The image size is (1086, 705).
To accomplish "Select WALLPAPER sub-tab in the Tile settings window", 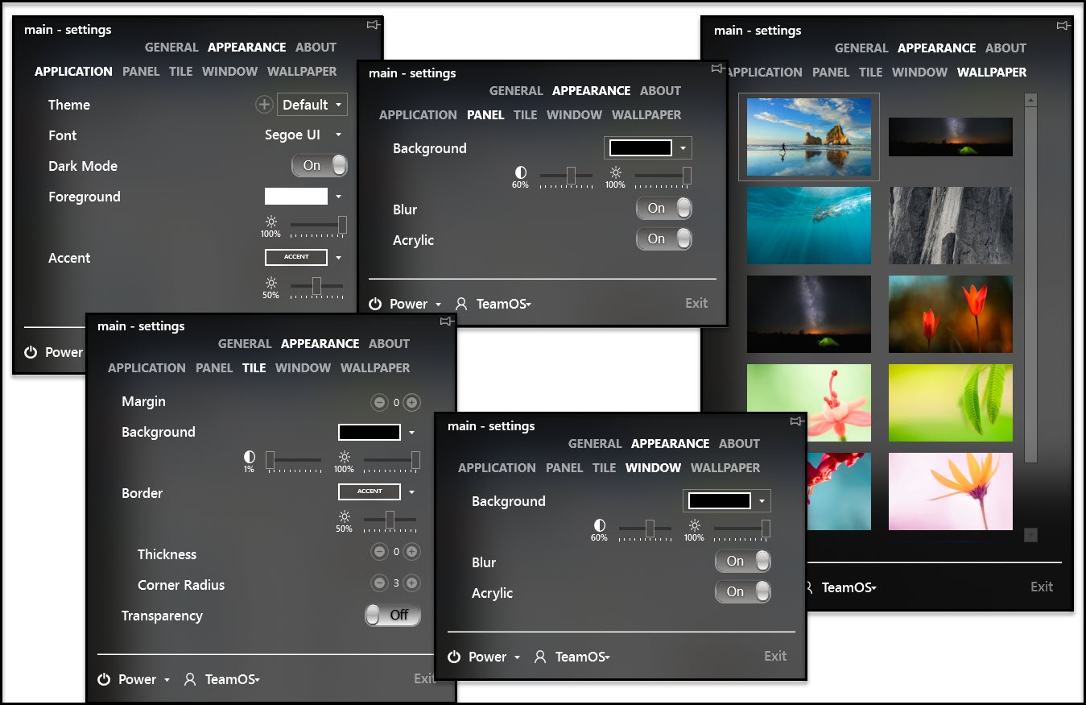I will pos(375,368).
